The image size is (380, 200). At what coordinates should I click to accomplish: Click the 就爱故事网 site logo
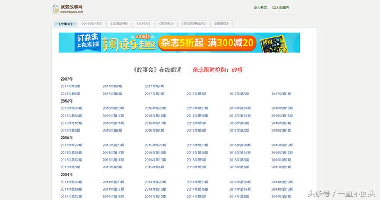click(68, 9)
